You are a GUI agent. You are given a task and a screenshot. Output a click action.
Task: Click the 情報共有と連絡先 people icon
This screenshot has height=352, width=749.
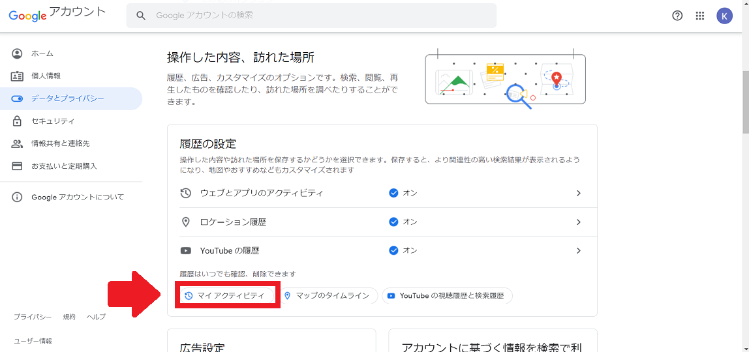(x=17, y=143)
